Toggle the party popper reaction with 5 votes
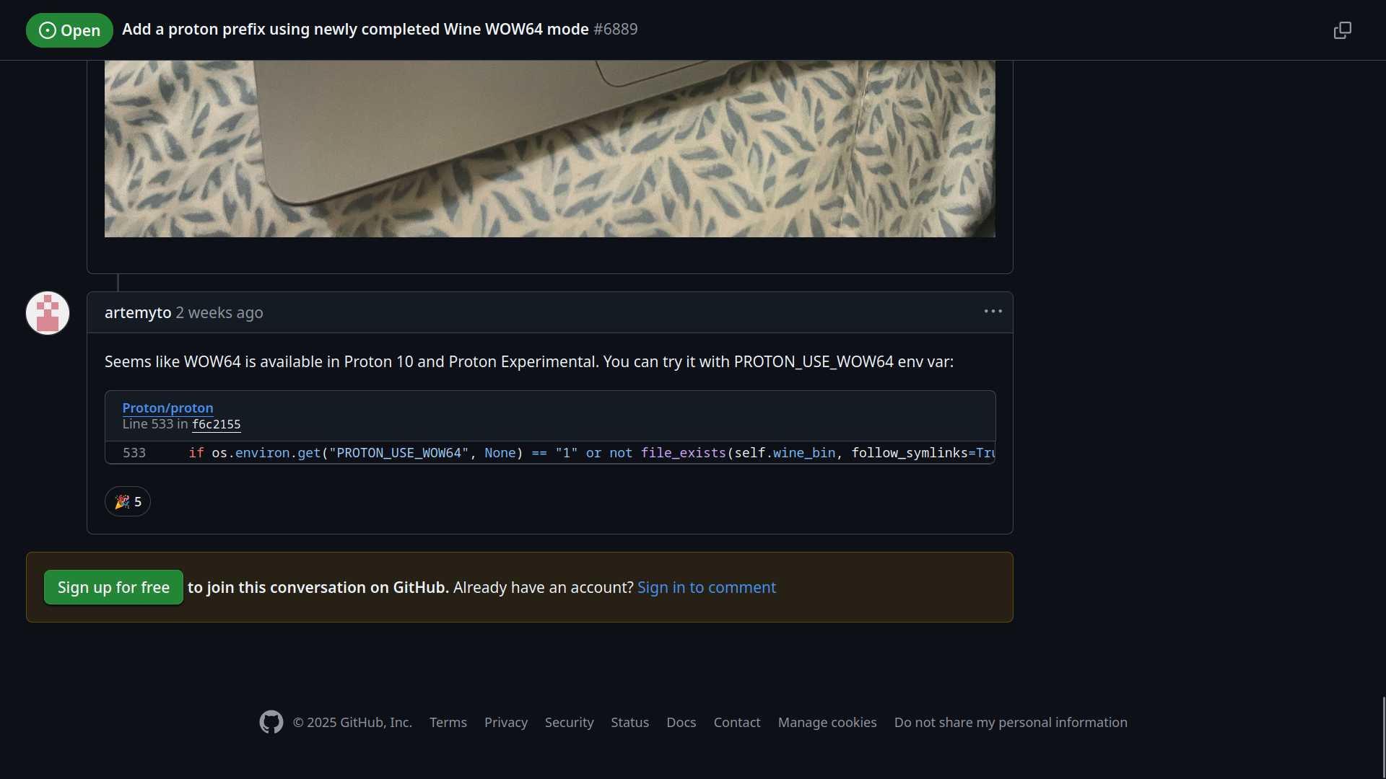Image resolution: width=1386 pixels, height=779 pixels. [128, 501]
